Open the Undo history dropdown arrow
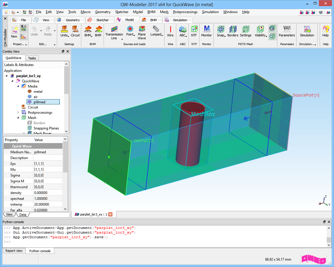 [41, 31]
